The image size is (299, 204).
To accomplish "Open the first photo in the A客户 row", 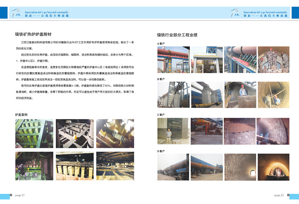I will pos(173,60).
